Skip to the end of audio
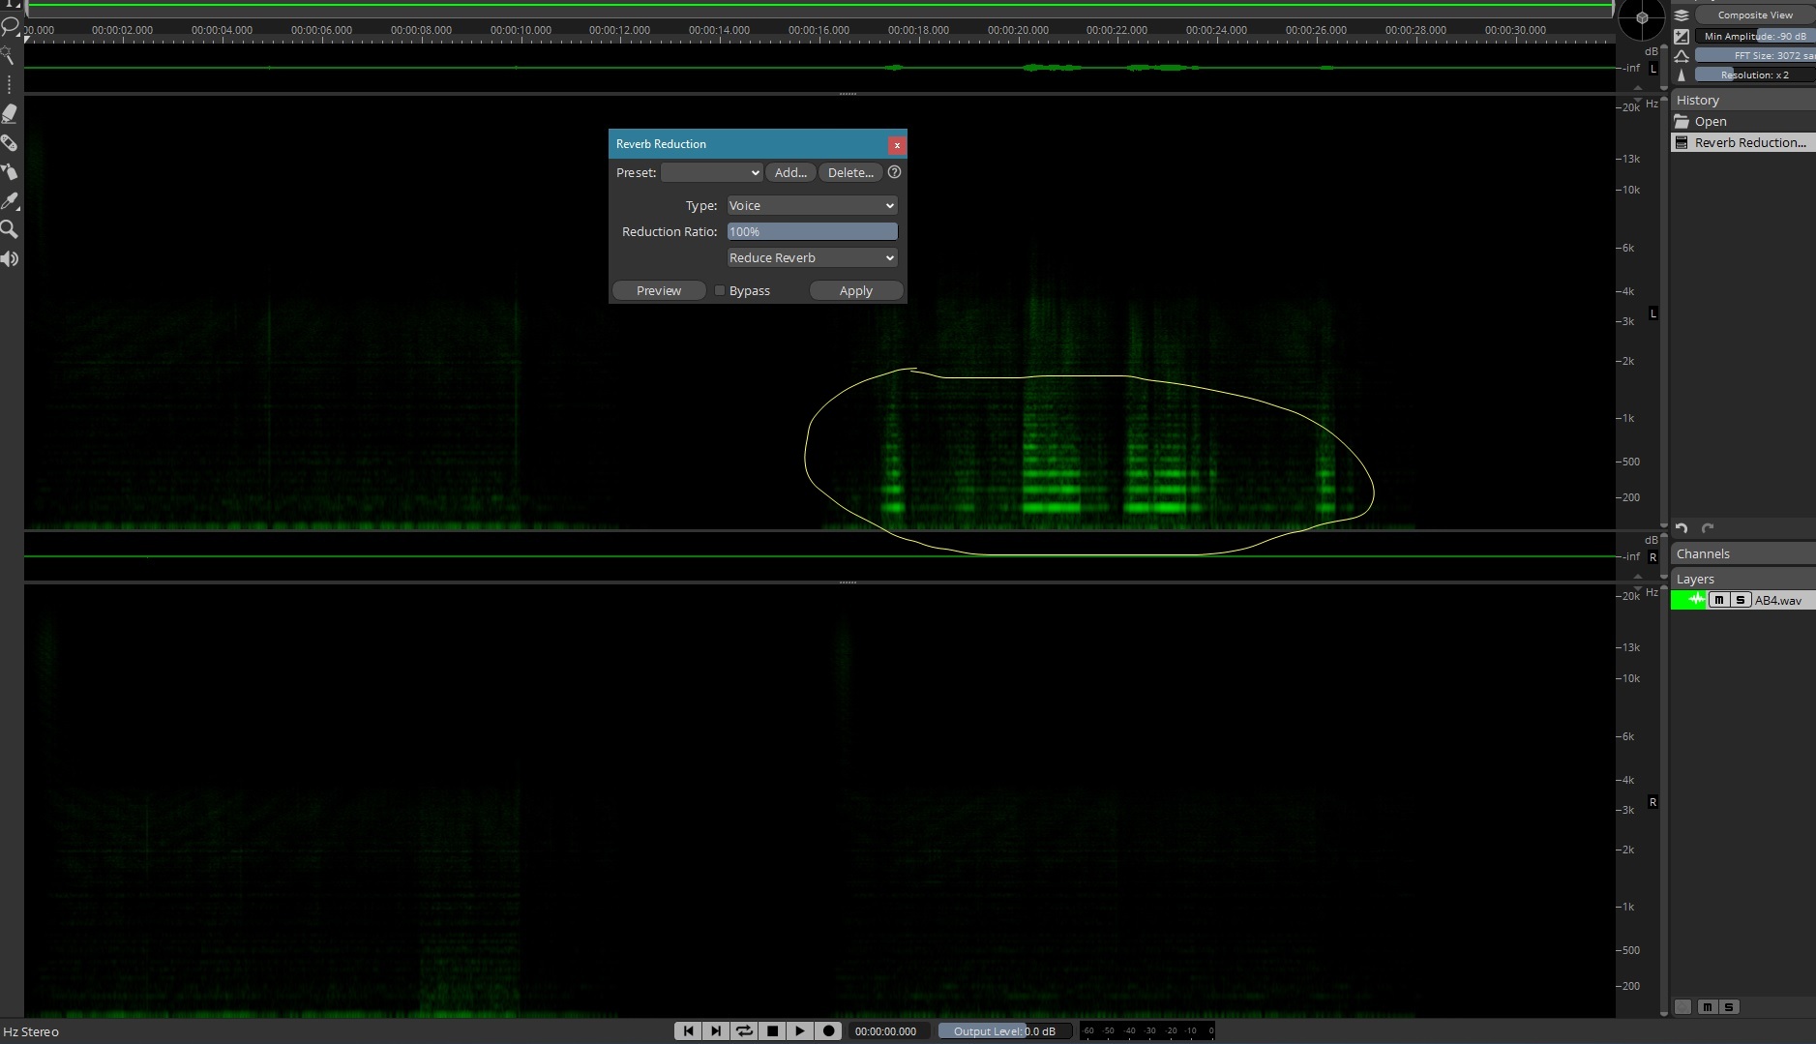 click(716, 1031)
